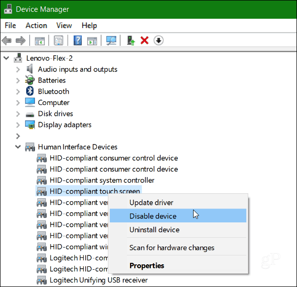This screenshot has height=287, width=297.
Task: Expand Audio inputs and outputs category
Action: coord(18,70)
